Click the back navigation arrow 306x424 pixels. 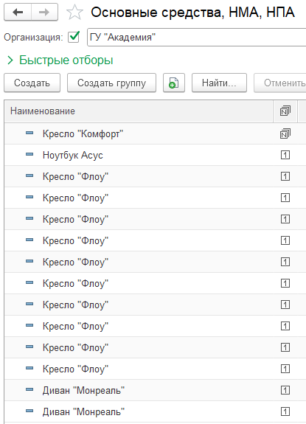18,13
